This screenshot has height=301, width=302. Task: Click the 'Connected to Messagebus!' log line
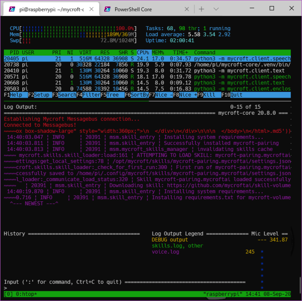(40, 125)
